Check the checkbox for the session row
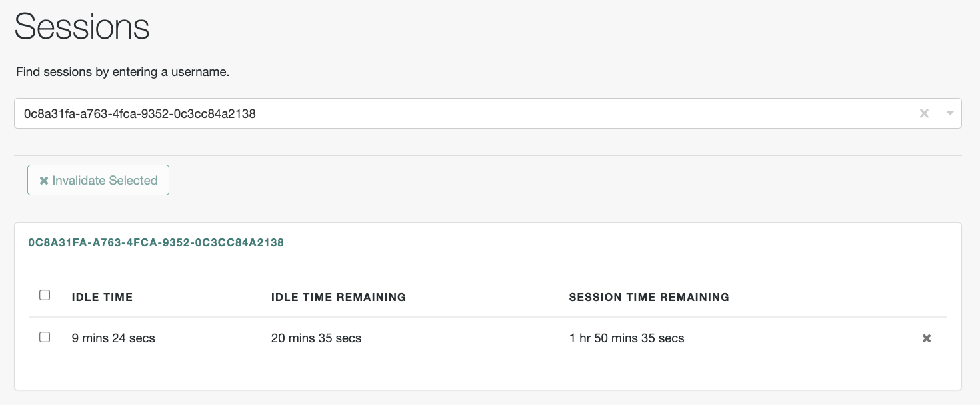The image size is (980, 405). tap(45, 337)
